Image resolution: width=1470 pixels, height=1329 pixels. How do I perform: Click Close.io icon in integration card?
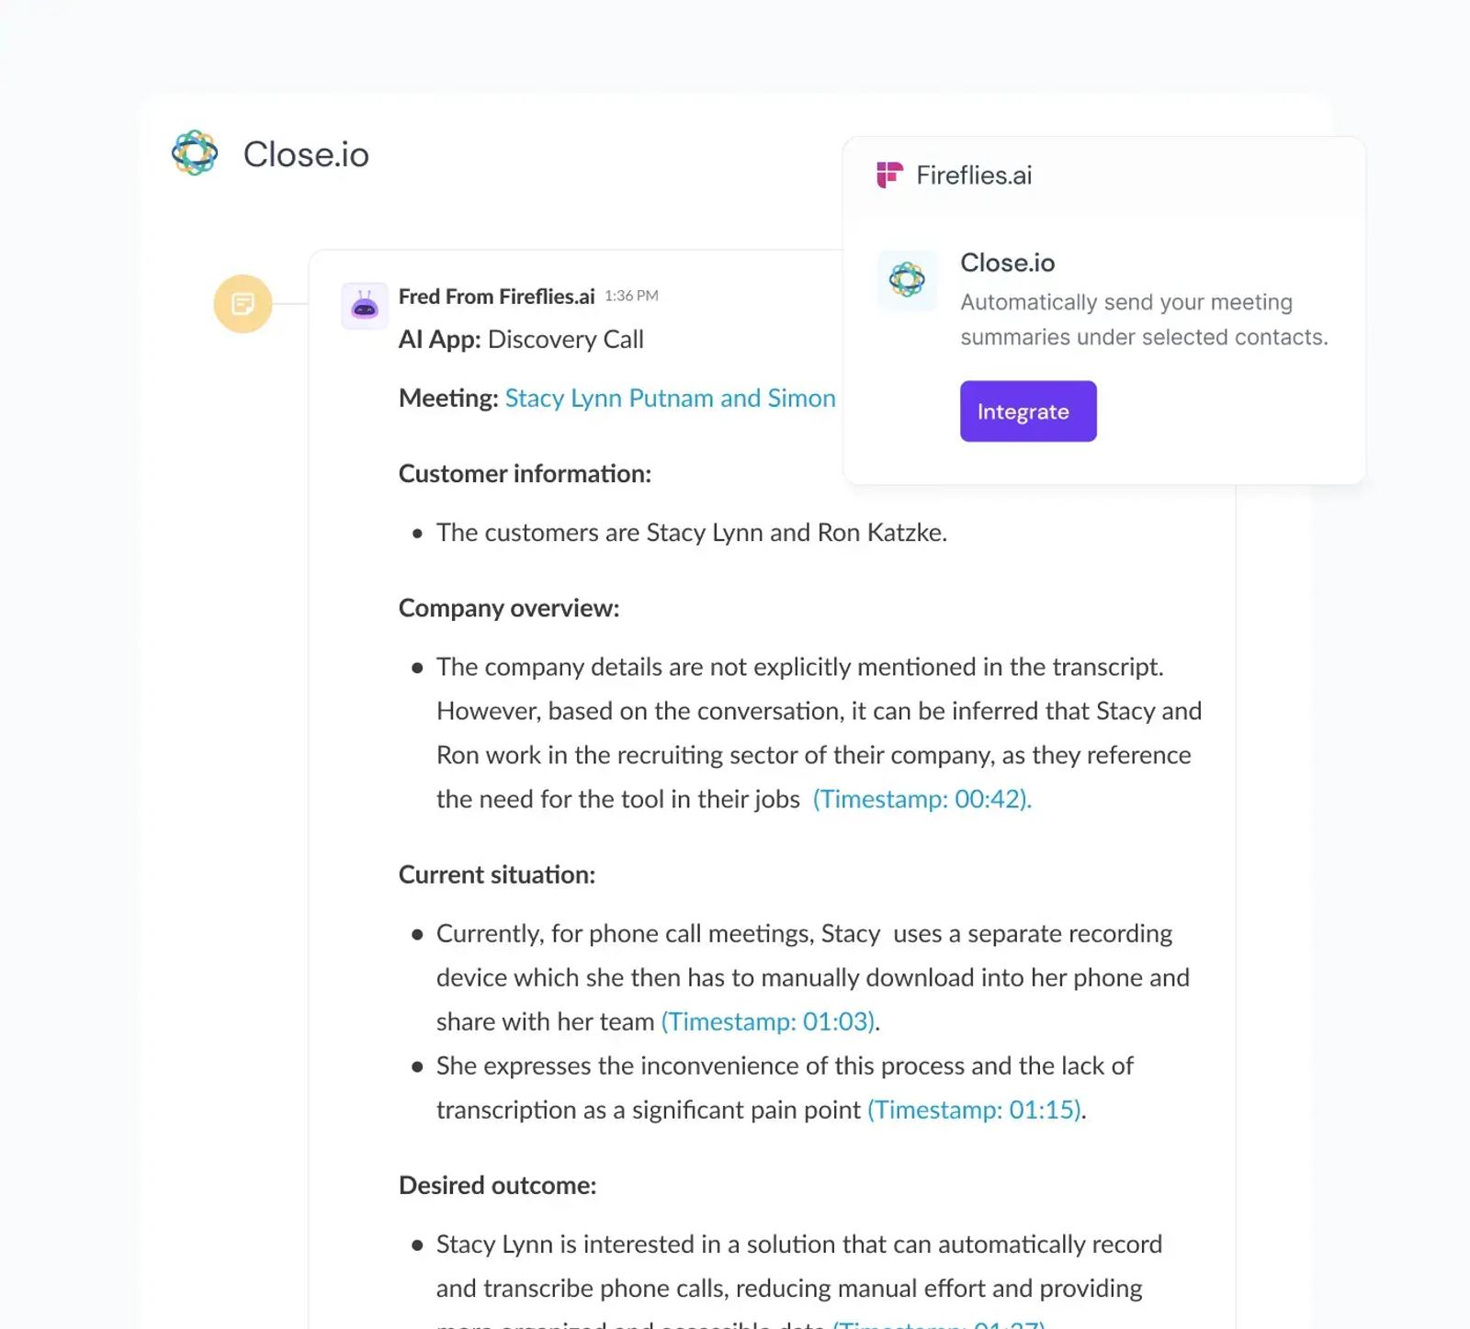[907, 279]
